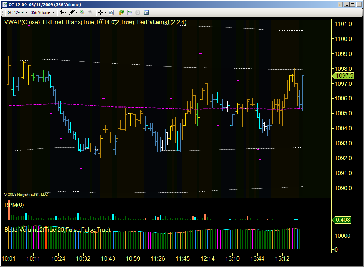Click the 10:59 time axis label
364x267 pixels.
pyautogui.click(x=133, y=258)
